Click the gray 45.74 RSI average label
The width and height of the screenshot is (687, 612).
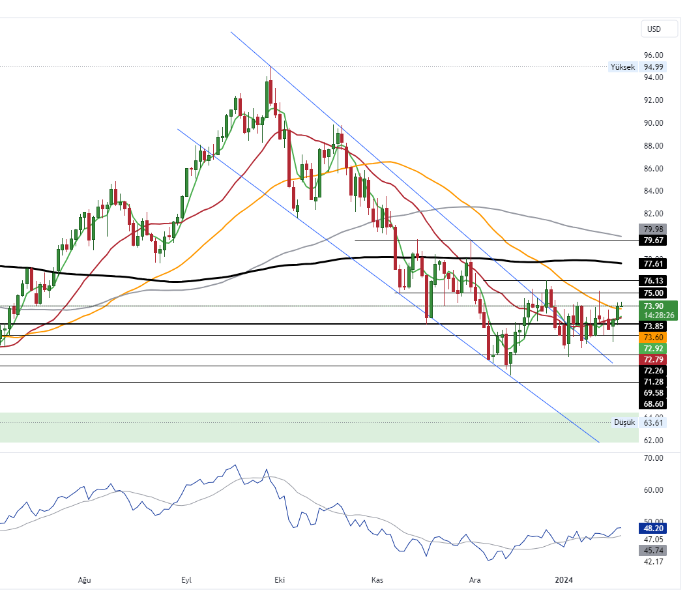click(654, 551)
